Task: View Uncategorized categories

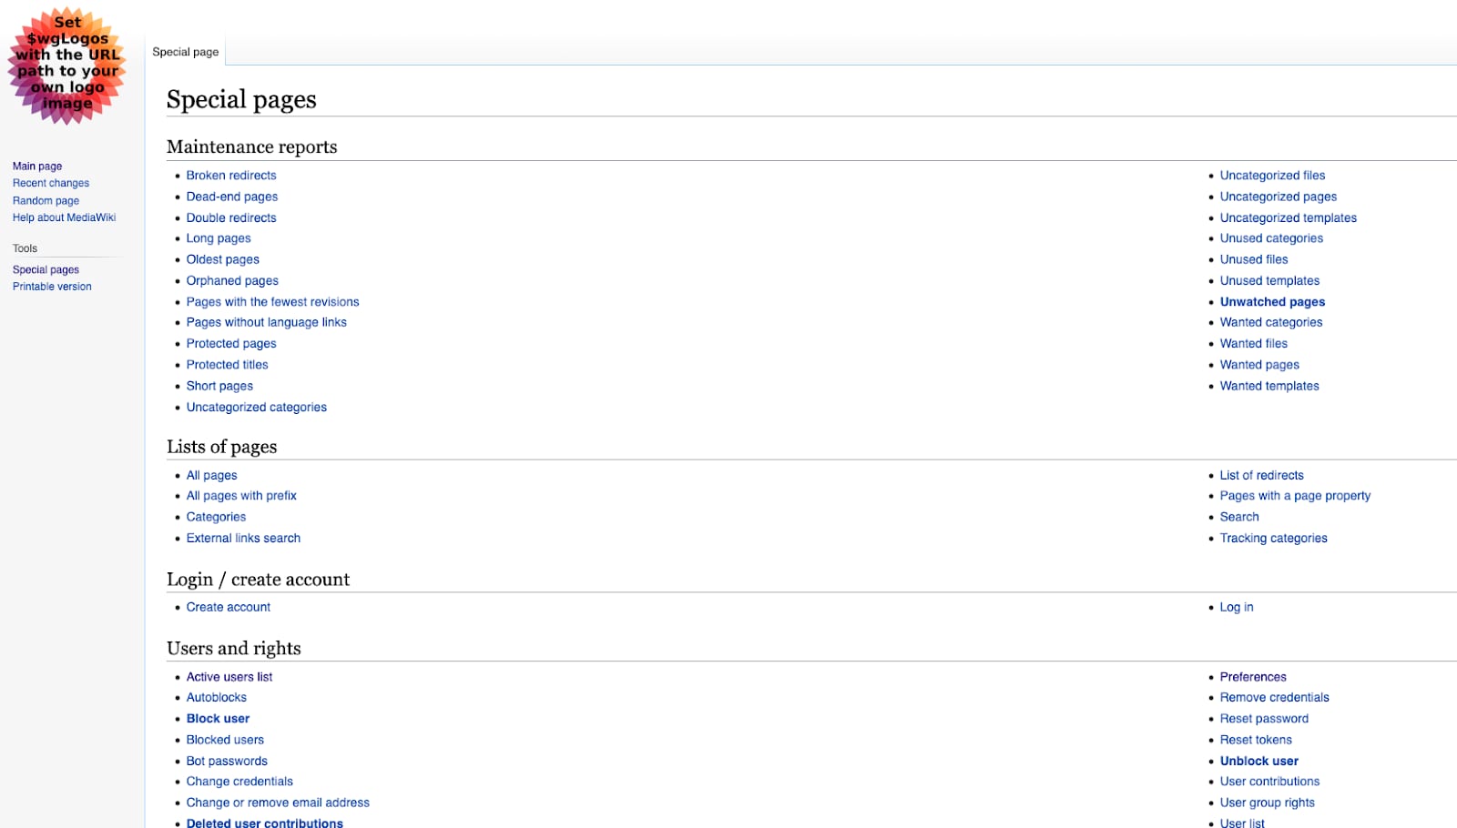Action: point(256,407)
